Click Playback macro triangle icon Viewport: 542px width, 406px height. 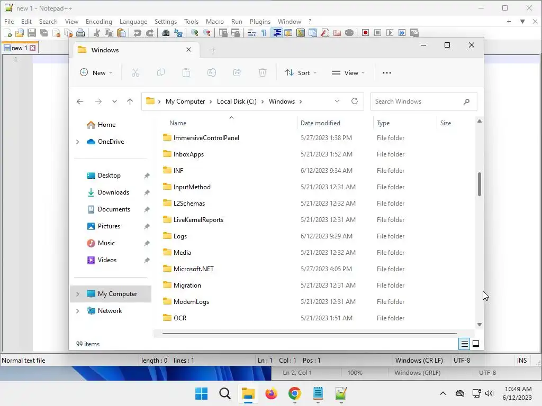[390, 33]
